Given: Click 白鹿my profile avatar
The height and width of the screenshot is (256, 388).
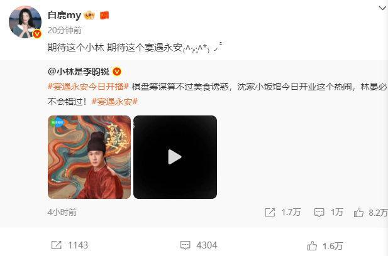Looking at the screenshot, I should click(25, 22).
